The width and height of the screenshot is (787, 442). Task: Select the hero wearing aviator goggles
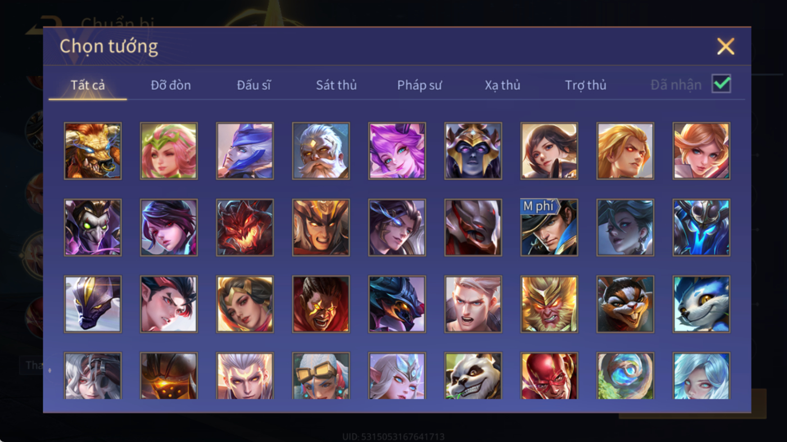coord(321,376)
